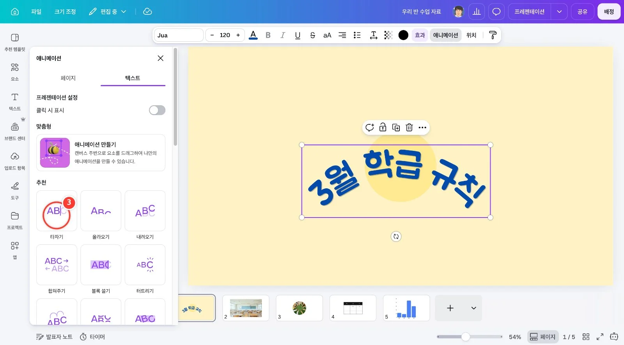This screenshot has width=624, height=345.
Task: Toggle bold formatting
Action: [x=268, y=35]
